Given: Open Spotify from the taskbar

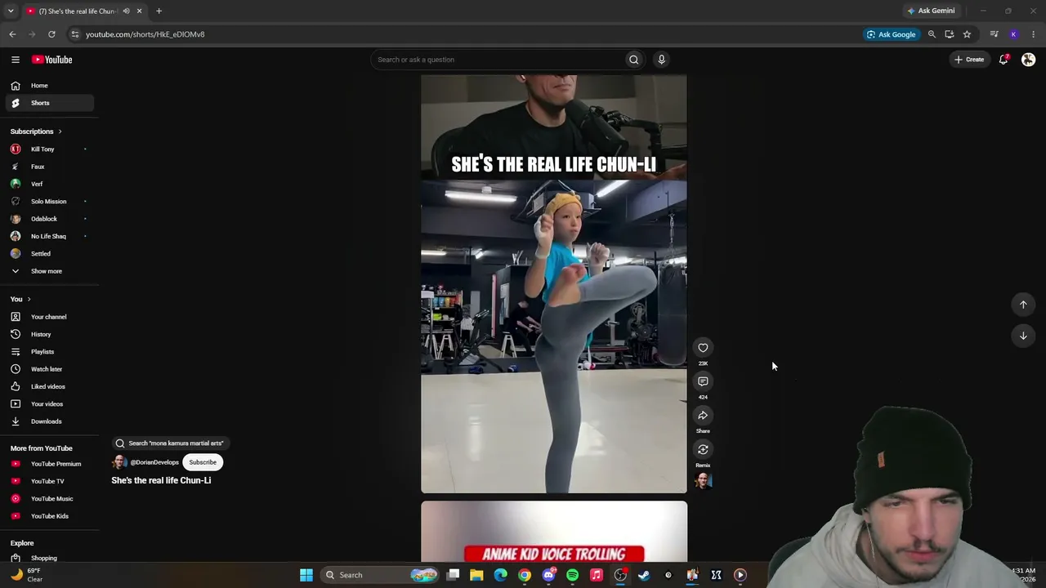Looking at the screenshot, I should point(572,575).
